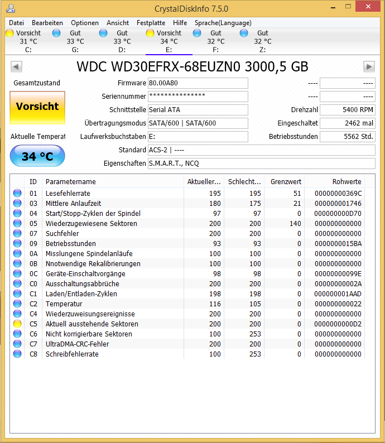Click status icon of Ausschaltungsabbrüche row

click(17, 283)
